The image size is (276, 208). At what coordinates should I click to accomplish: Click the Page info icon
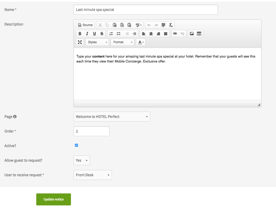pos(15,117)
